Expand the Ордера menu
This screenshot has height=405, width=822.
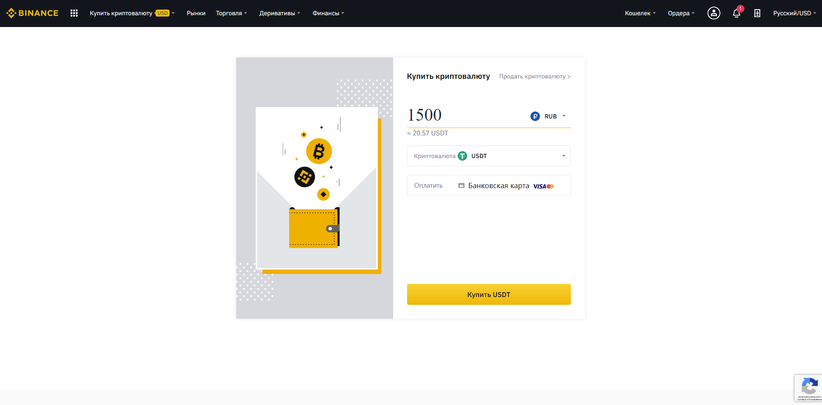(681, 13)
